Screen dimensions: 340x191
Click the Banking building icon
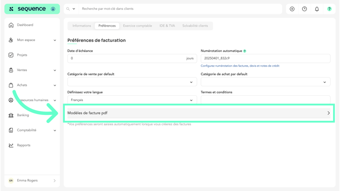(x=11, y=115)
